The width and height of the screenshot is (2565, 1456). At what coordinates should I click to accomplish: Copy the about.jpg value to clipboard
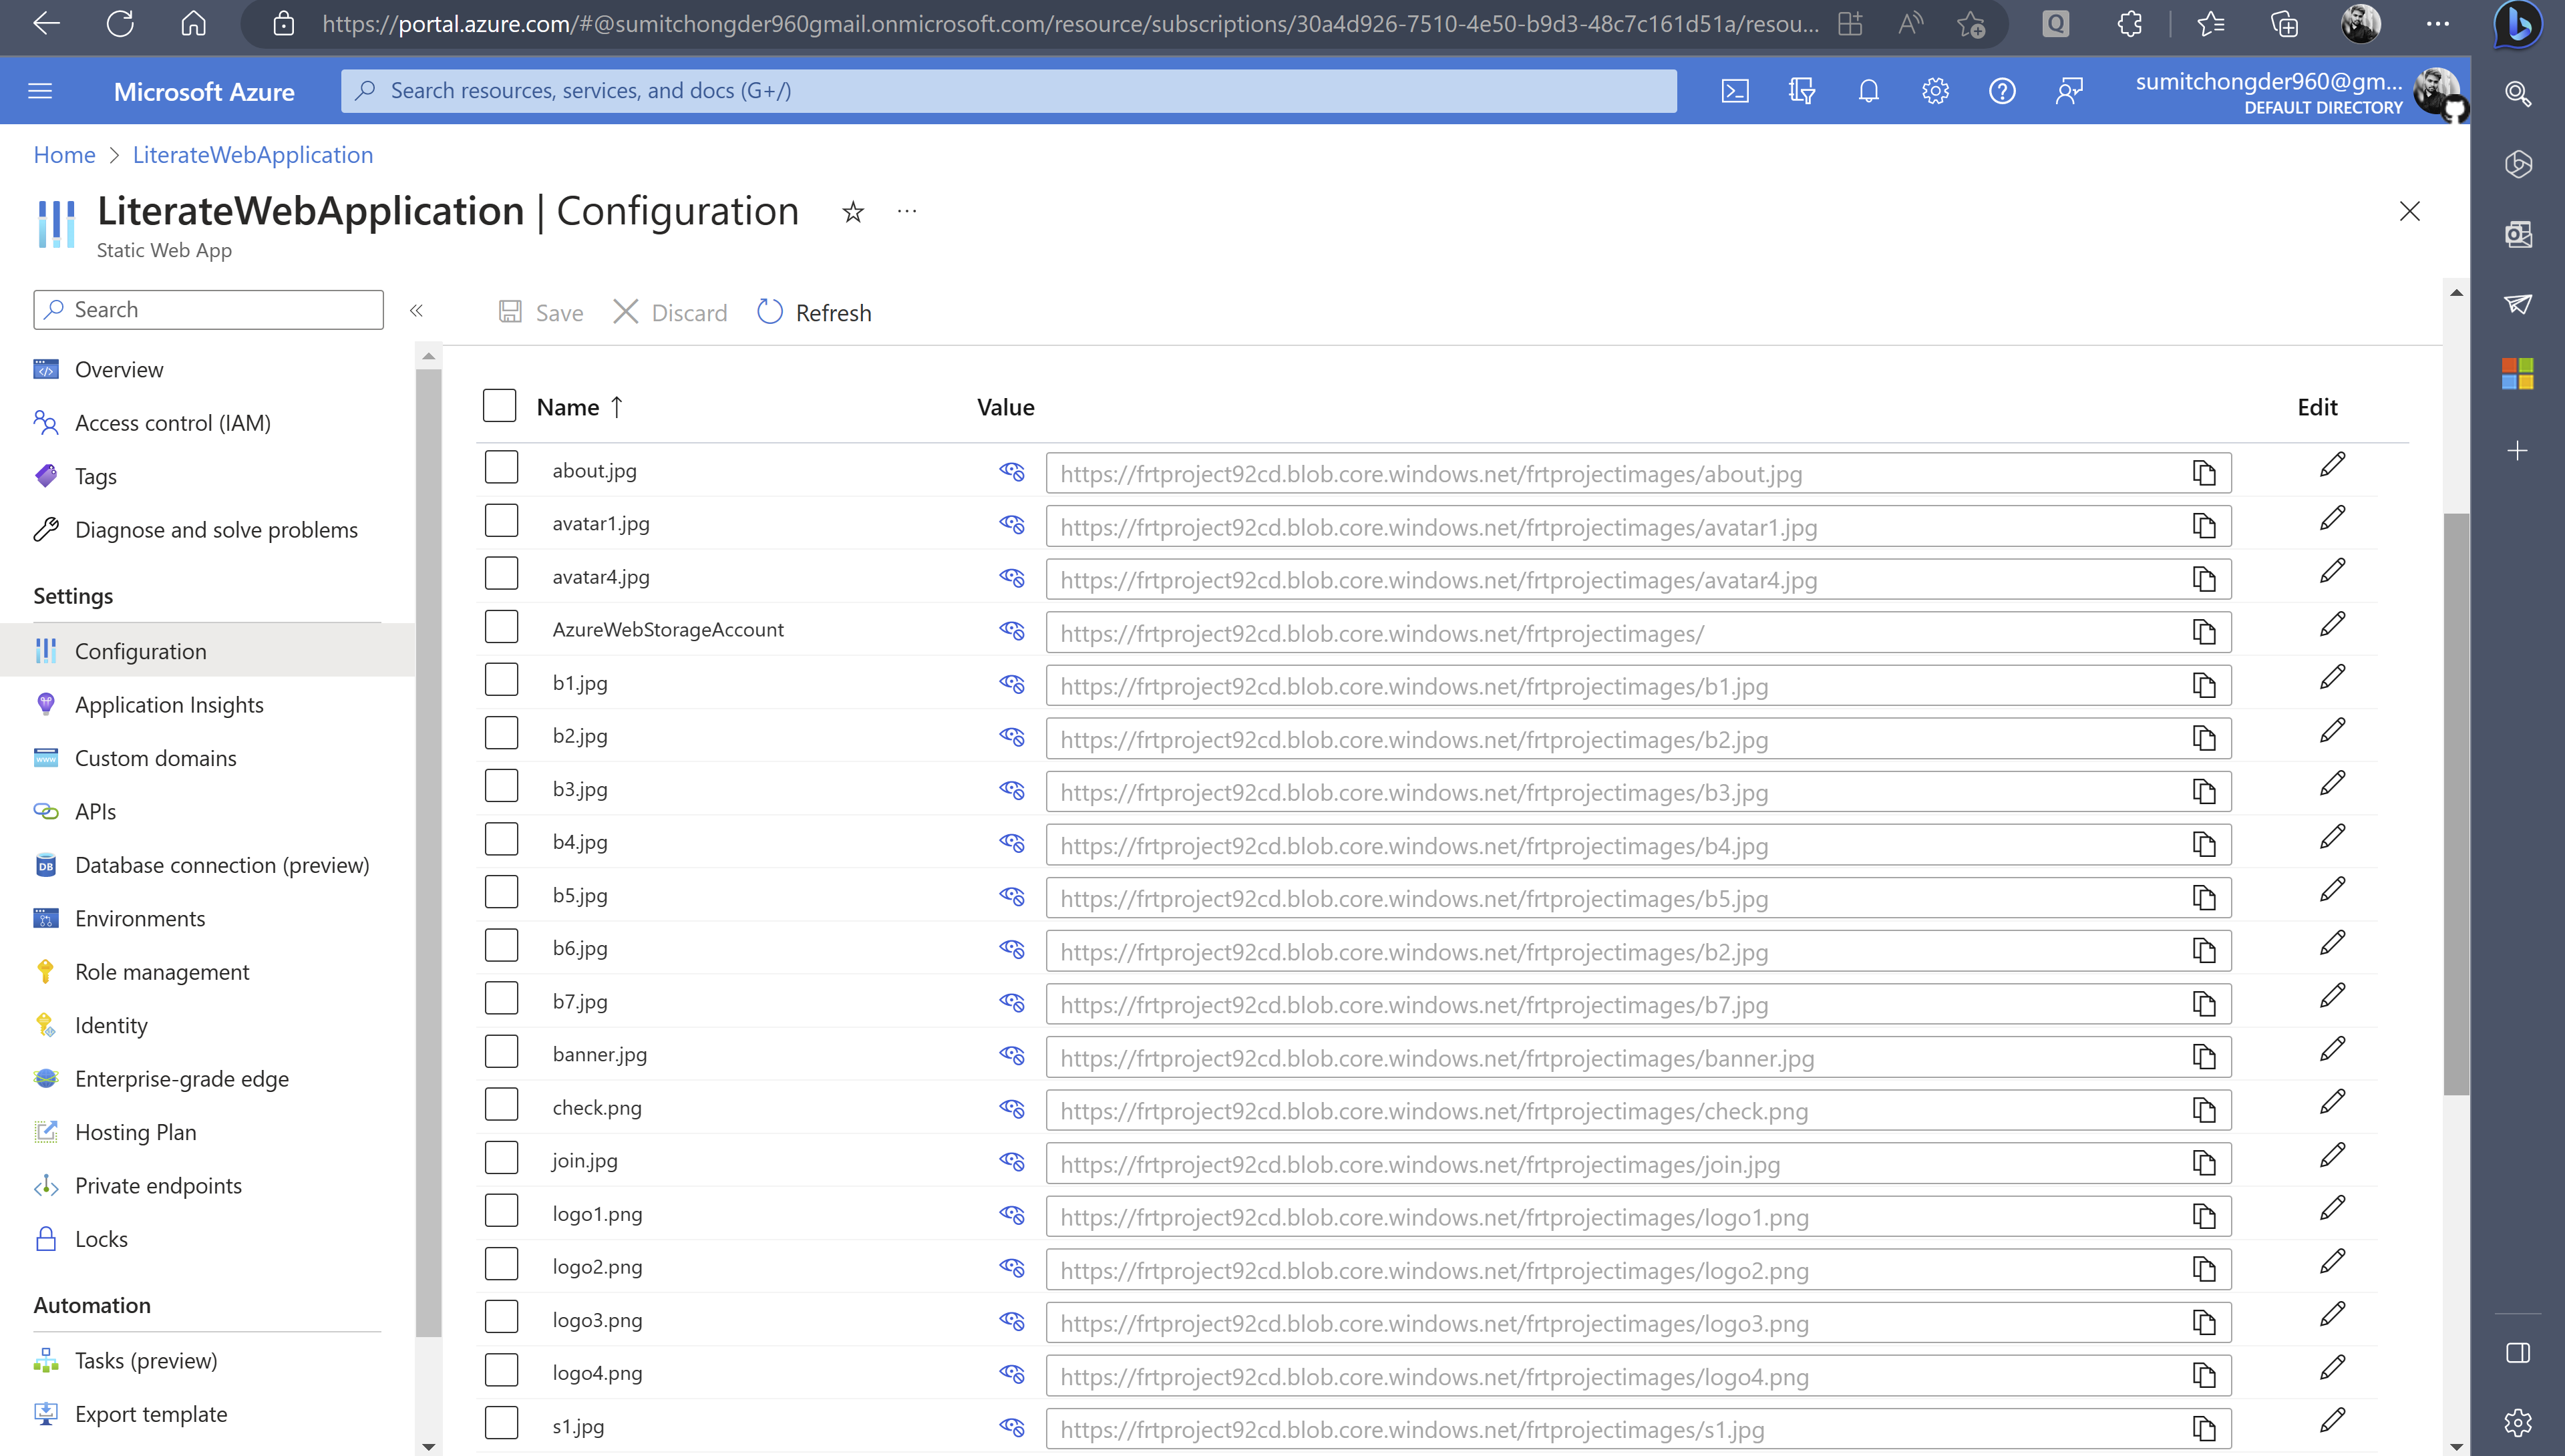click(2204, 472)
